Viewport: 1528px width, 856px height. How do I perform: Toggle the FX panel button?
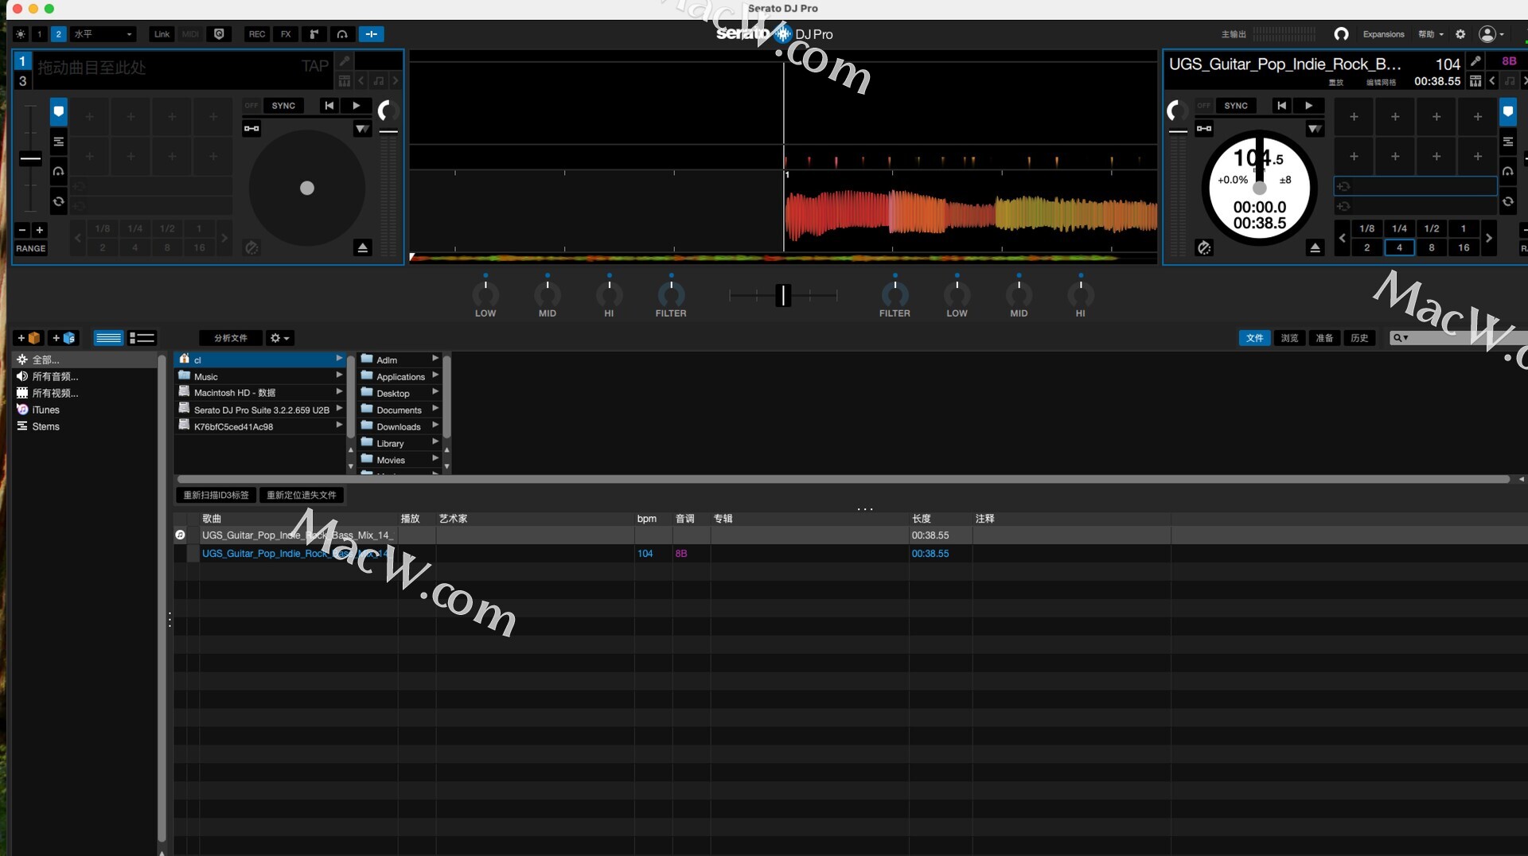286,34
